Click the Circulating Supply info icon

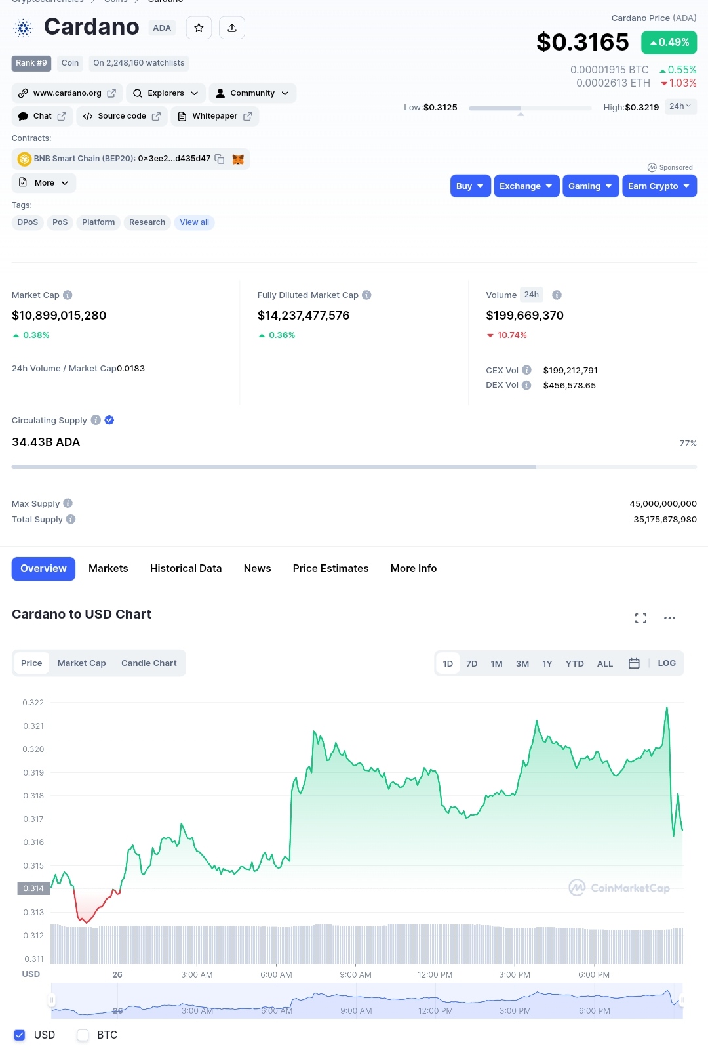coord(96,420)
